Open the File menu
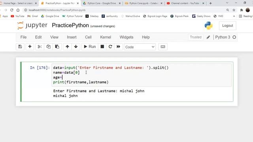Image resolution: width=253 pixels, height=142 pixels. (23, 37)
